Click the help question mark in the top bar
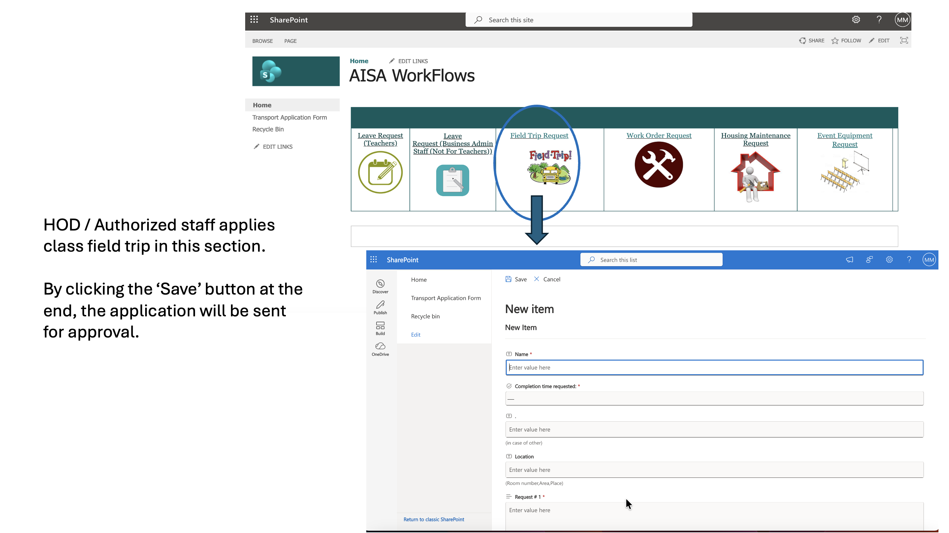The image size is (949, 533). coord(879,19)
